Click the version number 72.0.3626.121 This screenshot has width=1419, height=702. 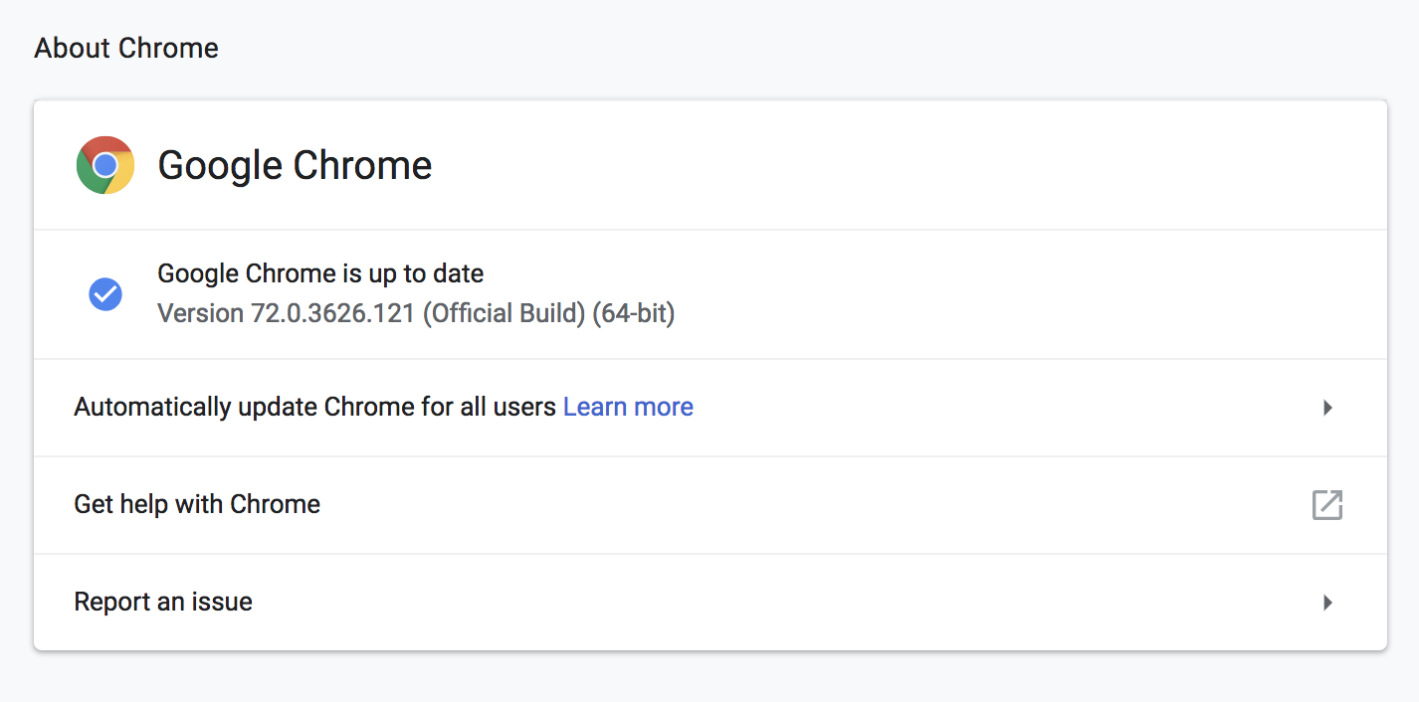tap(332, 314)
